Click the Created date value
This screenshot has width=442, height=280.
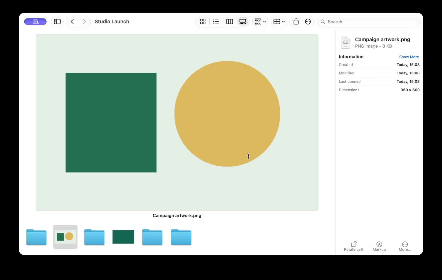(x=408, y=65)
